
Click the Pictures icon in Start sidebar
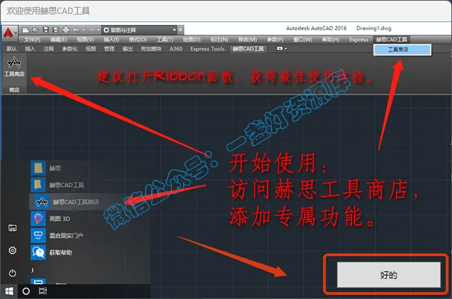(12, 228)
